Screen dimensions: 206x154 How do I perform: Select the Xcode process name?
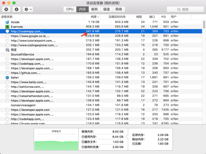[15, 22]
